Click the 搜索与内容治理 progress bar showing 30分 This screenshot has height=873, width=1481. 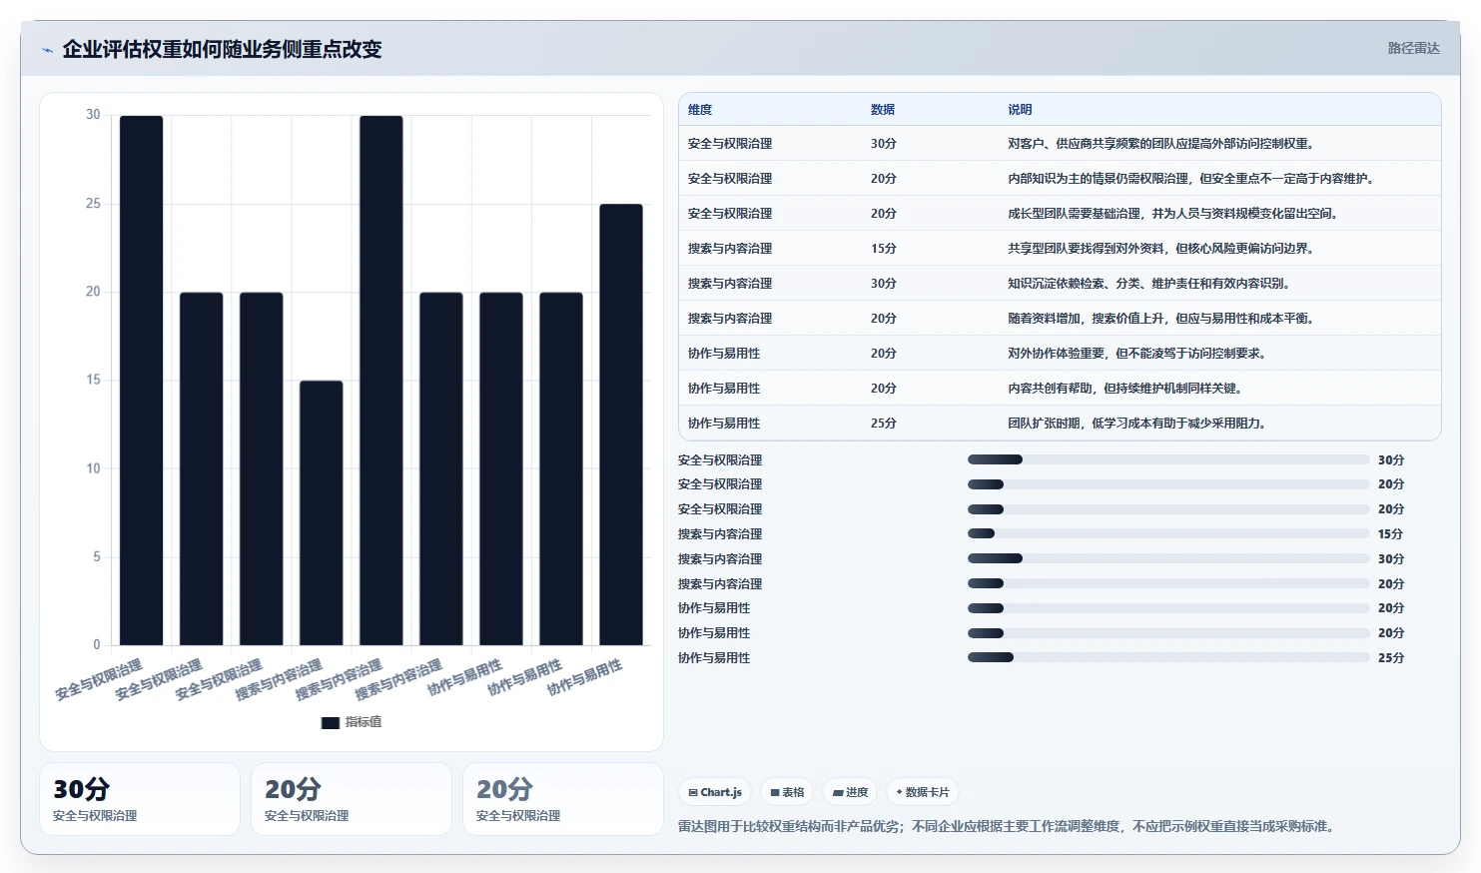[1168, 558]
